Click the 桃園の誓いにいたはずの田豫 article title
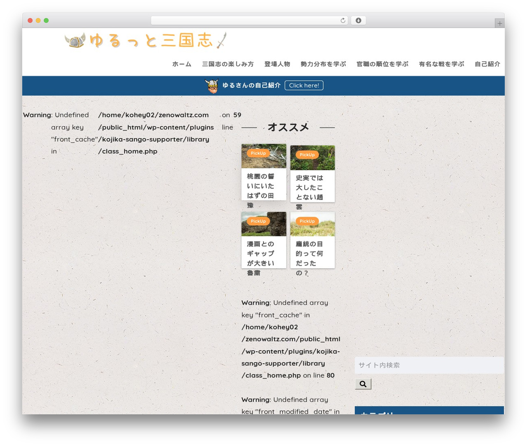527x446 pixels. coord(261,190)
